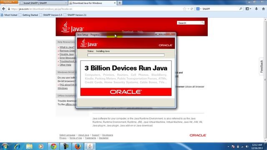The height and width of the screenshot is (150, 267).
Task: Close the Download Java for Windows tab
Action: (115, 3)
